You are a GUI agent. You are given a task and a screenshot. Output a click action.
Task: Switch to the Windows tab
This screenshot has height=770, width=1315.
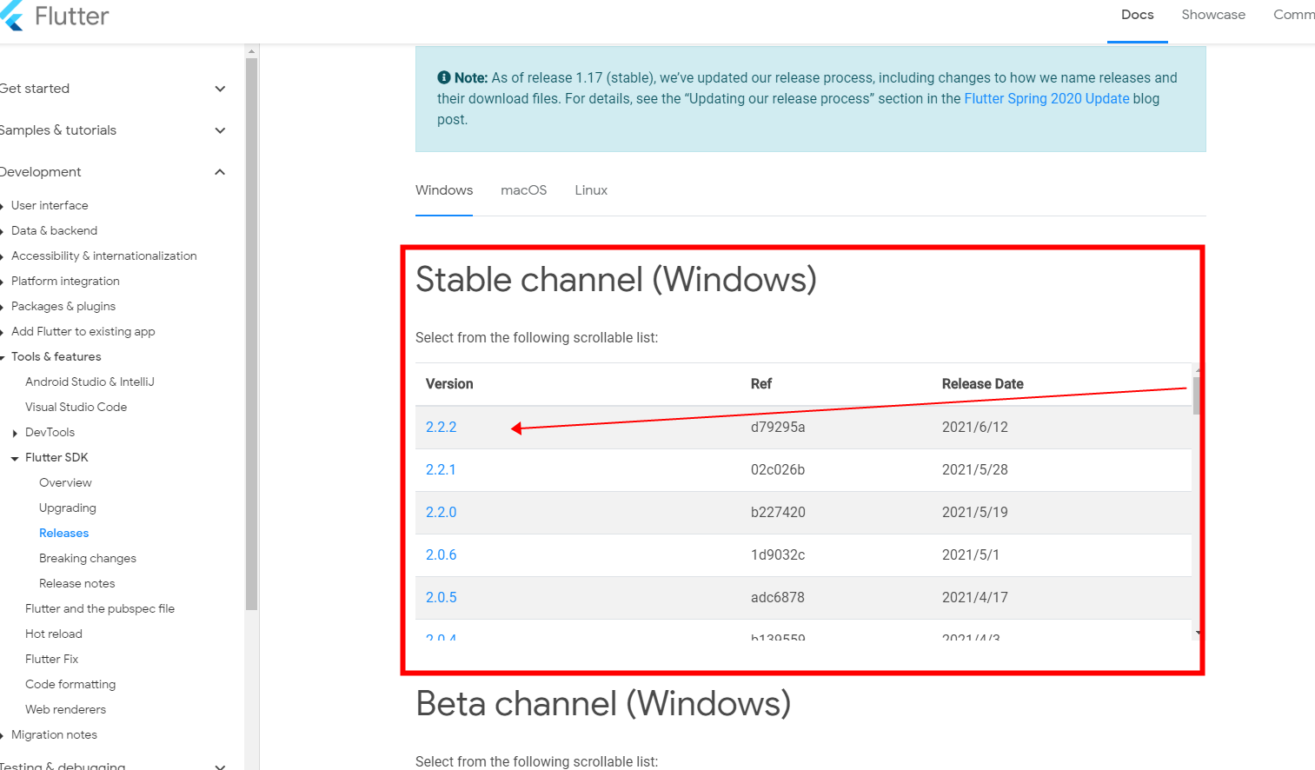click(x=444, y=190)
